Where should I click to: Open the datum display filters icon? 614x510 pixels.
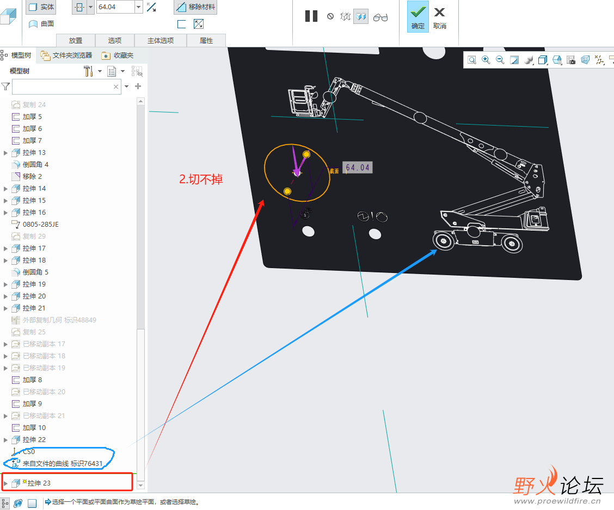pos(599,60)
